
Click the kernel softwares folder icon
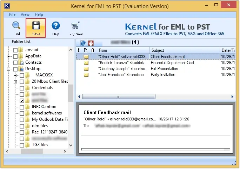[x=27, y=113]
